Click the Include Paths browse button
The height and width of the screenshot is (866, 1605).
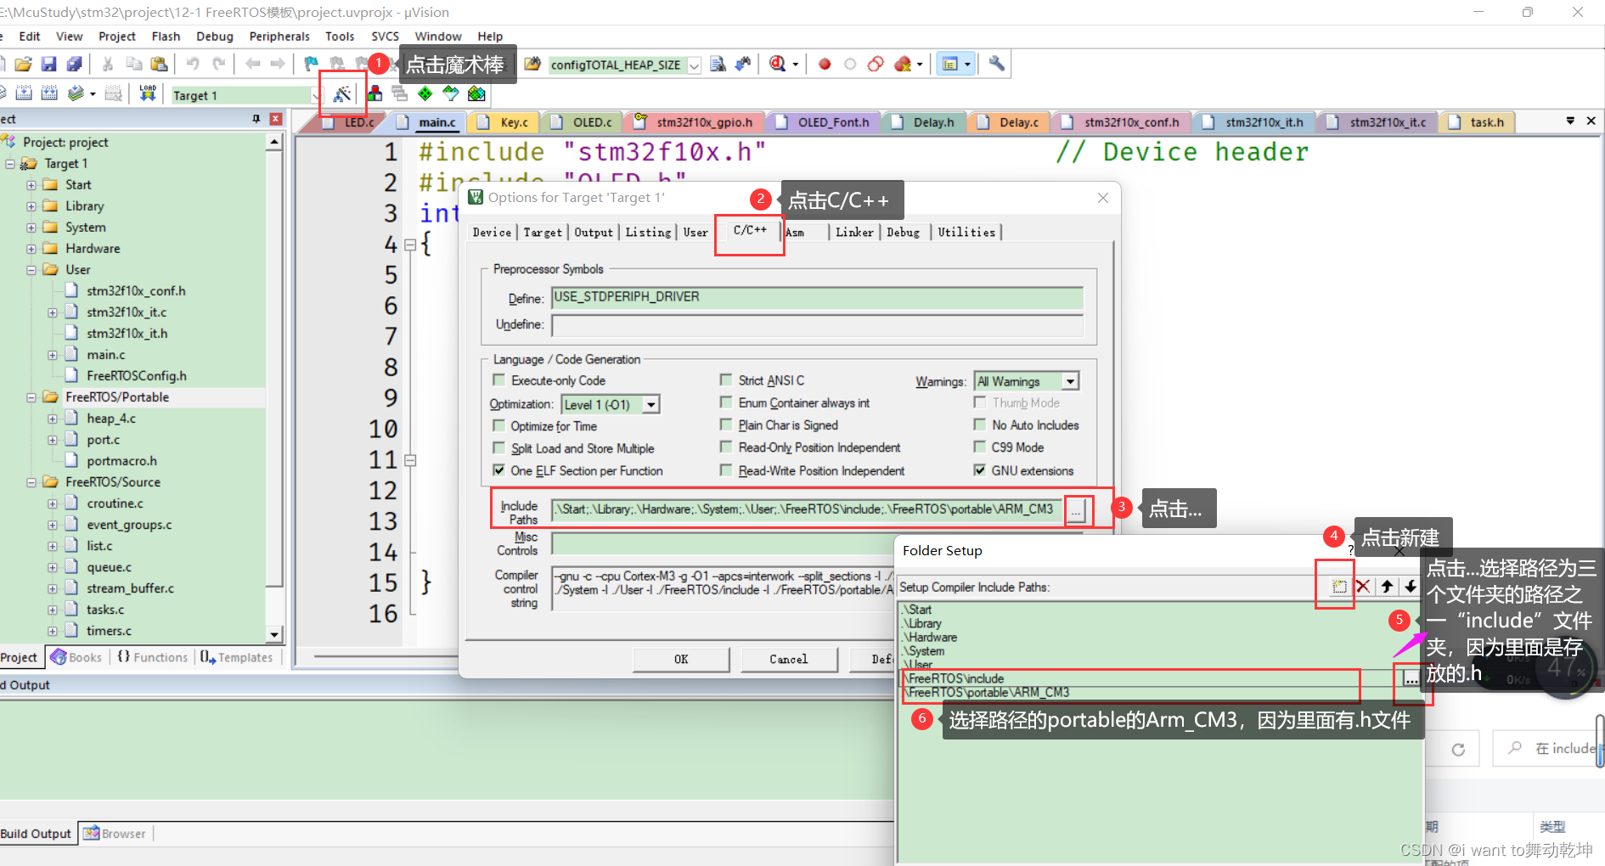[1076, 510]
